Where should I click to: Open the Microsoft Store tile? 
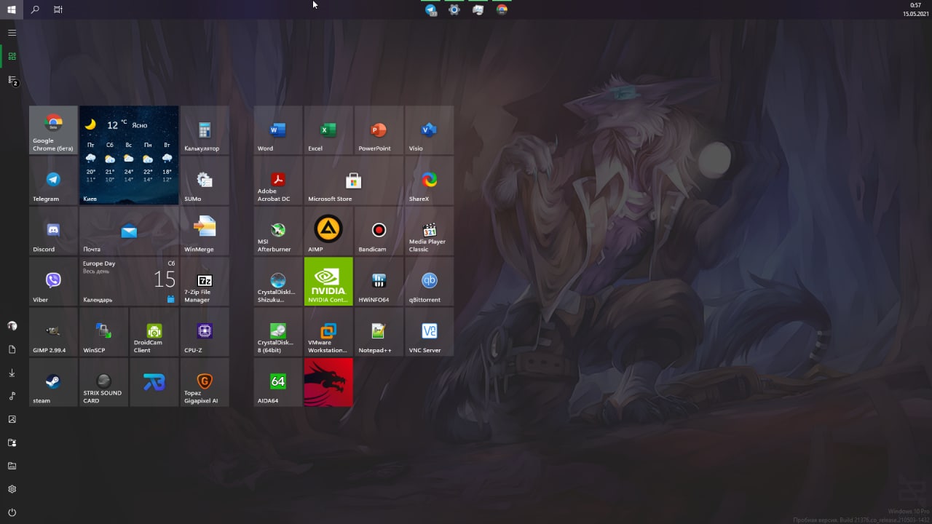(x=353, y=180)
